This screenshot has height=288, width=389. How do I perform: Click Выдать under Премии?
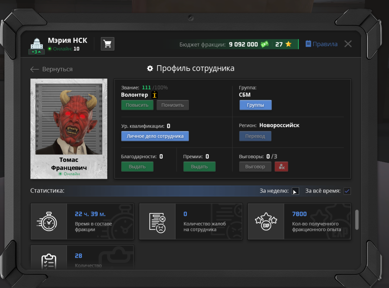pyautogui.click(x=199, y=167)
